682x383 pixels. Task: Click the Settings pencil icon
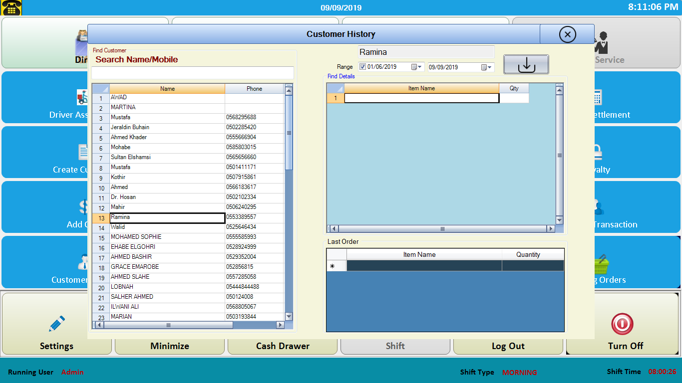pyautogui.click(x=57, y=324)
